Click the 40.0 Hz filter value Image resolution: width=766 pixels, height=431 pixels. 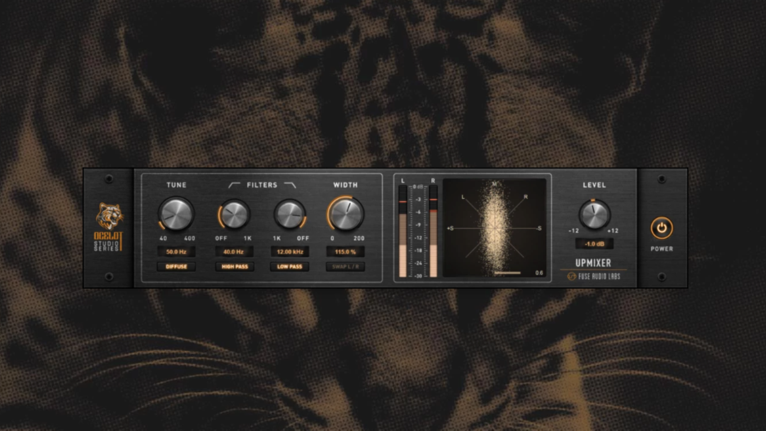tap(234, 252)
